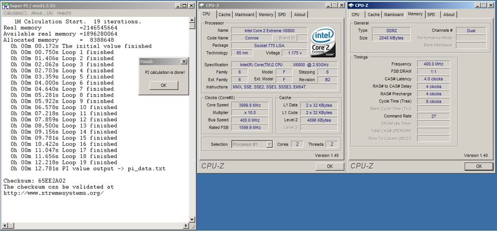This screenshot has width=497, height=238.
Task: Switch to About tab in left CPU-Z
Action: coord(300,15)
